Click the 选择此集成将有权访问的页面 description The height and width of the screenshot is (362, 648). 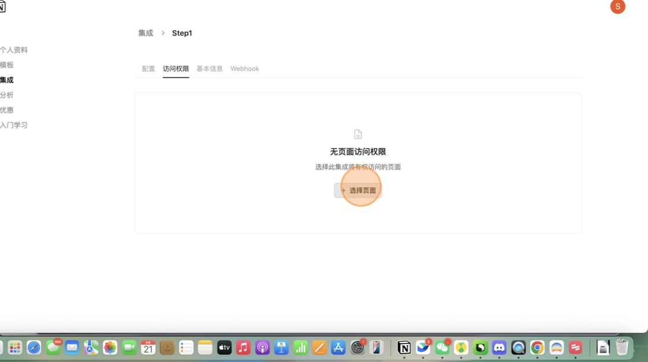(358, 167)
